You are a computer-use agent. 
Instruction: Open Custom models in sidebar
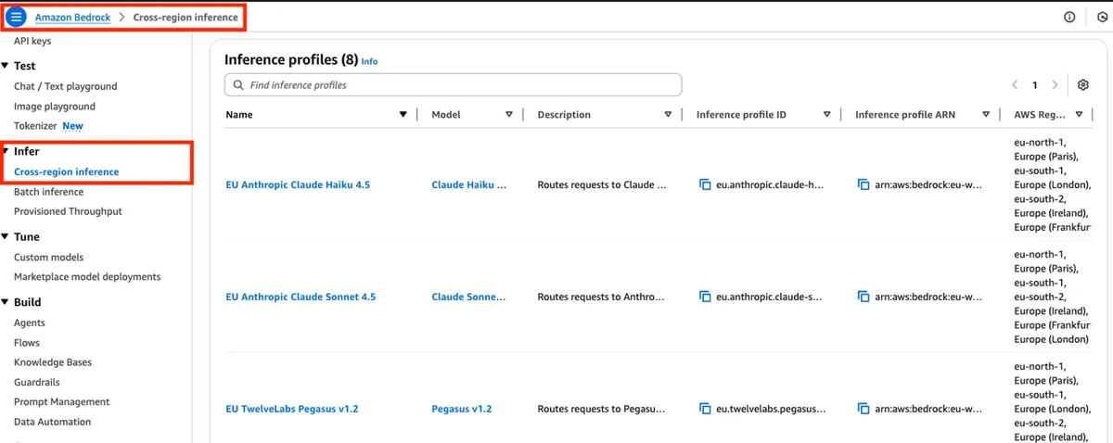[x=48, y=258]
